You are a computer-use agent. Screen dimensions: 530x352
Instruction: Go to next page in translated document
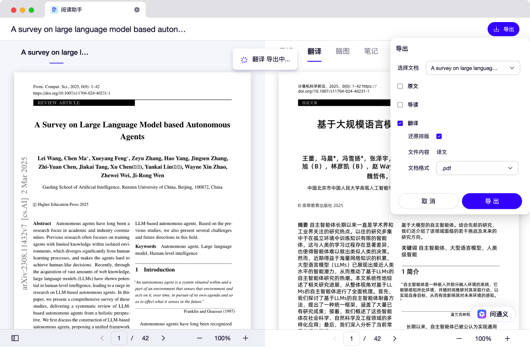(395, 339)
